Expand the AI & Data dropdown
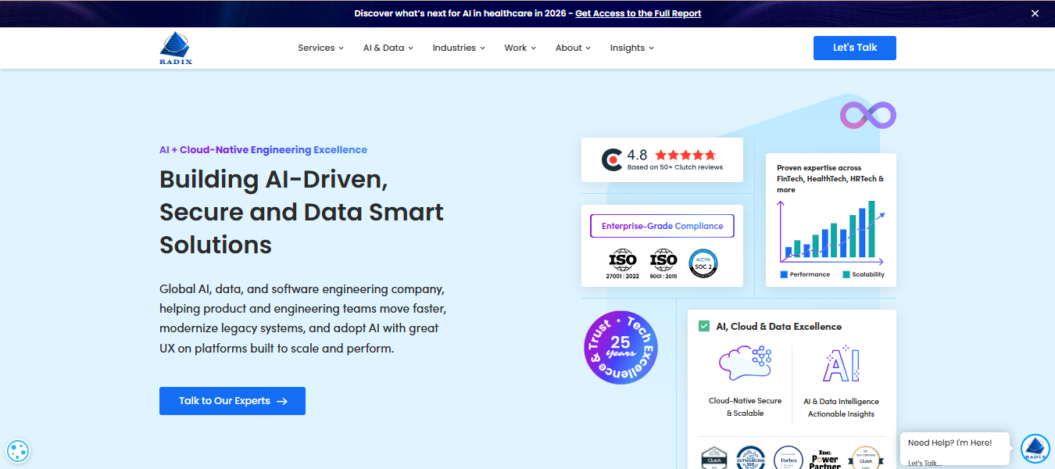1055x469 pixels. pos(388,48)
